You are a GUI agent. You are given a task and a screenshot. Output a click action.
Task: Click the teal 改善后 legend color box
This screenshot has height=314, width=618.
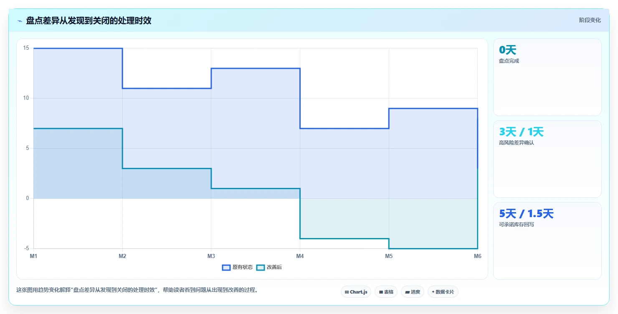point(260,267)
